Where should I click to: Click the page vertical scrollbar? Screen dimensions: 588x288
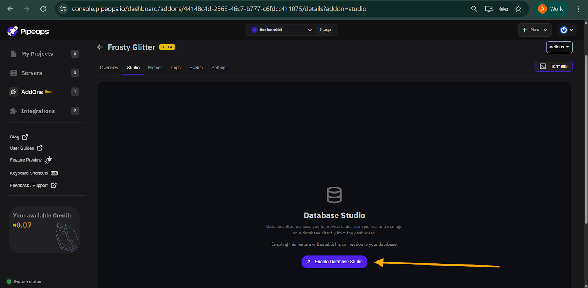586,140
